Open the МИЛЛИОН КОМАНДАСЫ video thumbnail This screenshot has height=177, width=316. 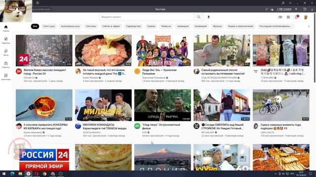pyautogui.click(x=103, y=105)
